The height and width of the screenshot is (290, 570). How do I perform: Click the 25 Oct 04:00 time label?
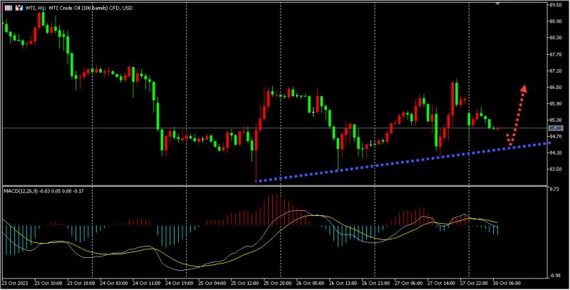click(212, 283)
